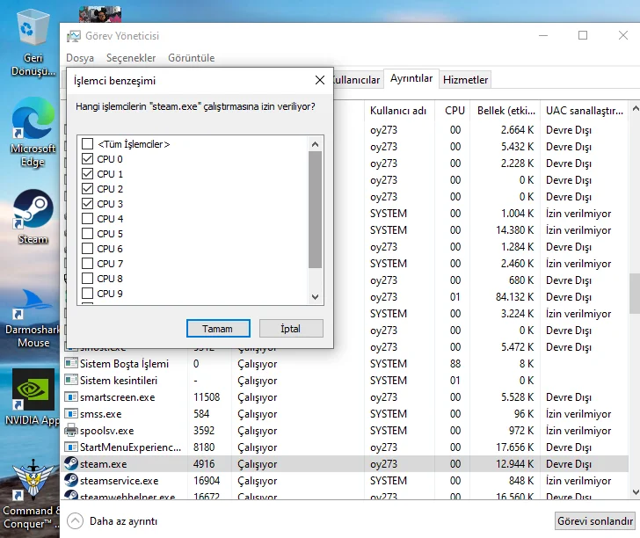Switch to the Kullanıcılar tab

(357, 80)
